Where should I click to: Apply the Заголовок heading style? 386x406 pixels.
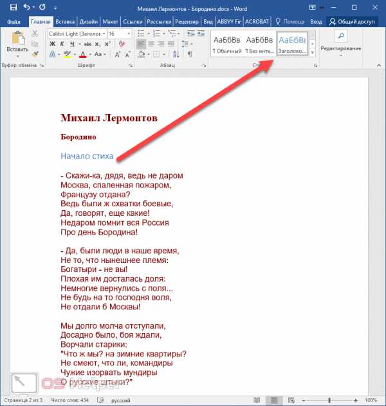coord(292,44)
